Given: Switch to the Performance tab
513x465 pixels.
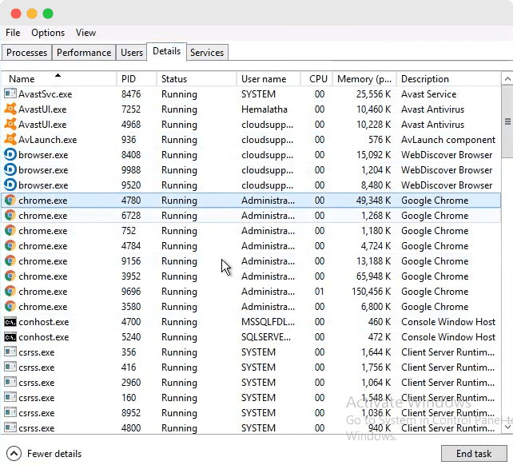Looking at the screenshot, I should point(84,53).
